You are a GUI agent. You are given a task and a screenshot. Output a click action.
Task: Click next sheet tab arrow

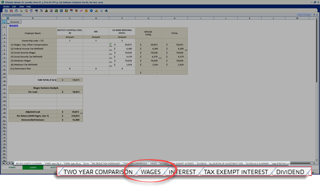[10, 163]
